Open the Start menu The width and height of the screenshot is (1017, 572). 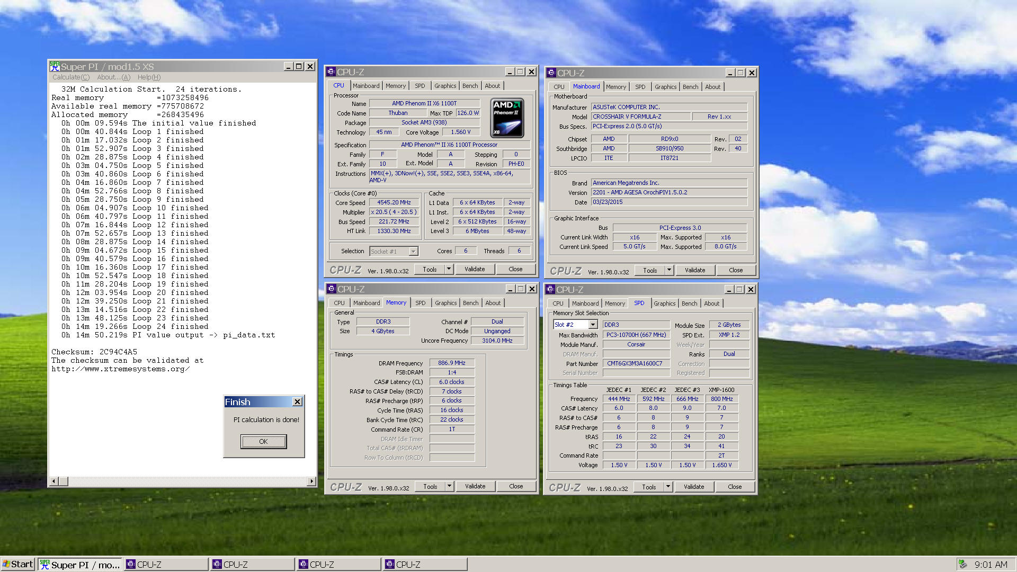click(x=17, y=565)
